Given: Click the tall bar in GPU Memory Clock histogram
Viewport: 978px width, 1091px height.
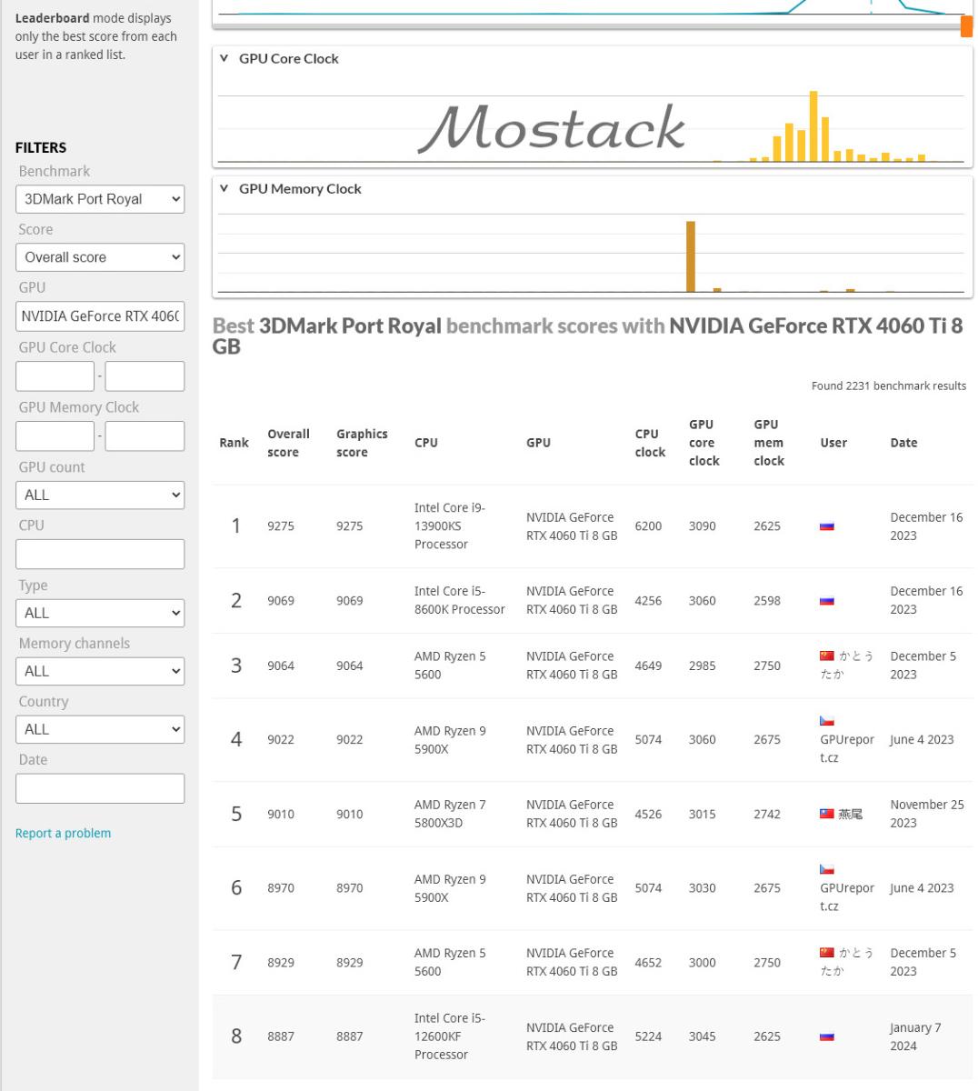Looking at the screenshot, I should (x=691, y=256).
